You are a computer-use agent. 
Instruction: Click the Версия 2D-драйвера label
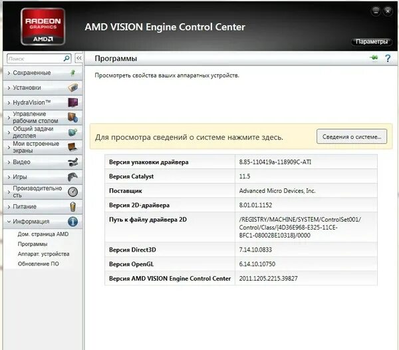(139, 205)
